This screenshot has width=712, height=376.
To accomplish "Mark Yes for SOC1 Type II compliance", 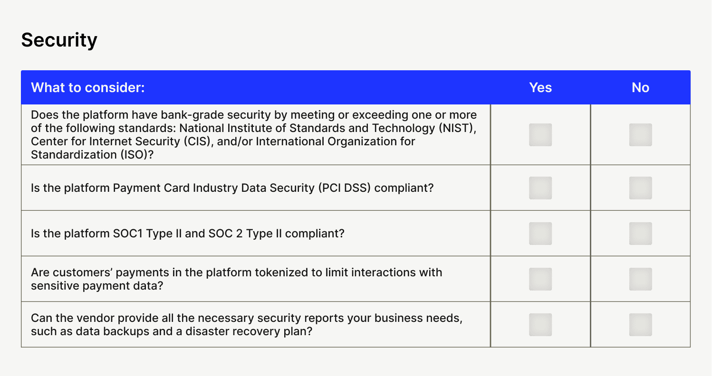I will pyautogui.click(x=540, y=234).
